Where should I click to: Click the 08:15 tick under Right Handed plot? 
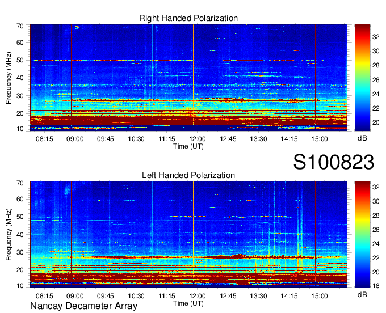(x=44, y=139)
